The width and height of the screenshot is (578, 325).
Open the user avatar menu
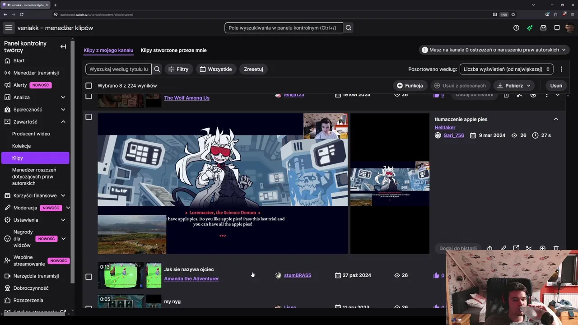pyautogui.click(x=569, y=28)
